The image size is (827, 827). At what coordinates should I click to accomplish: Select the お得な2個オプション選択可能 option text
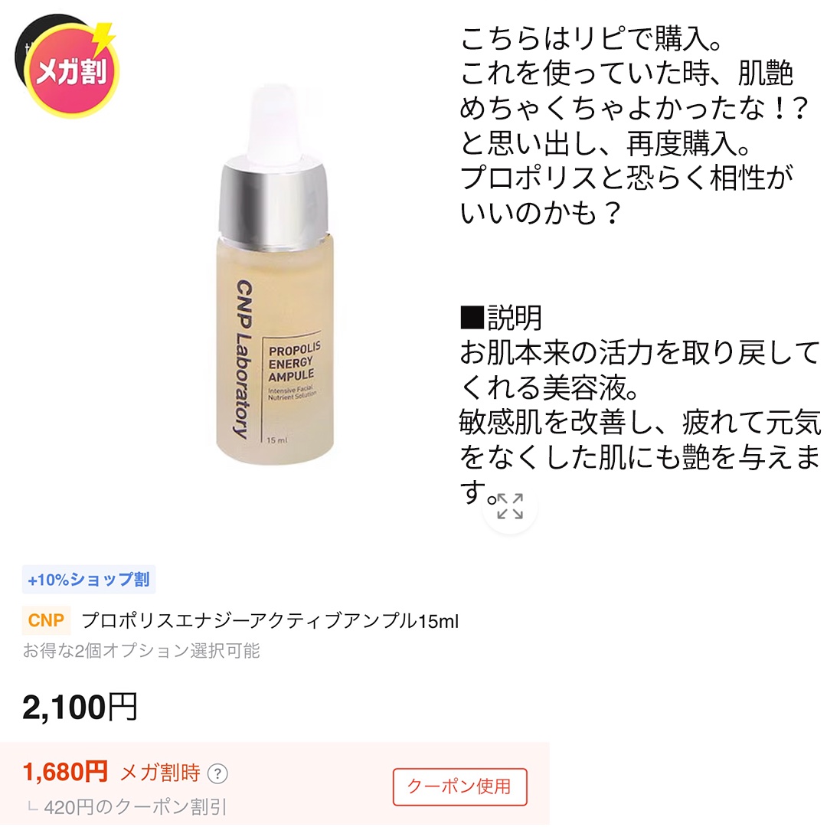click(141, 651)
